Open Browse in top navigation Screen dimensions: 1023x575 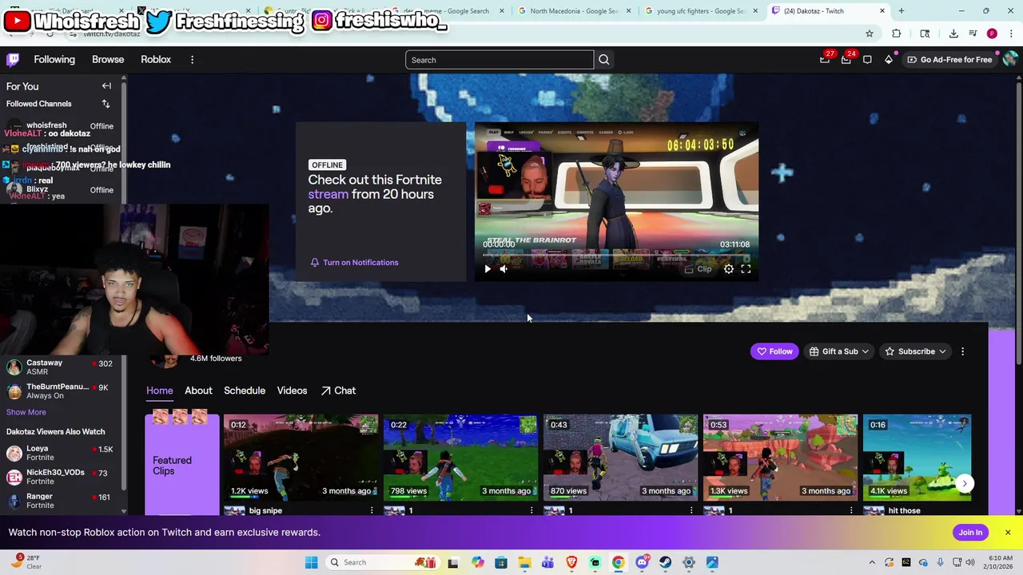pyautogui.click(x=108, y=60)
